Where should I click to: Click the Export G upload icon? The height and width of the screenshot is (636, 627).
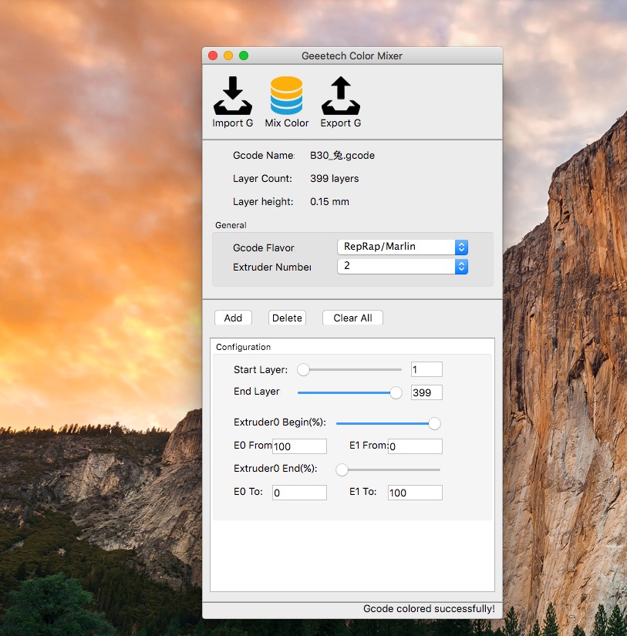(x=340, y=96)
